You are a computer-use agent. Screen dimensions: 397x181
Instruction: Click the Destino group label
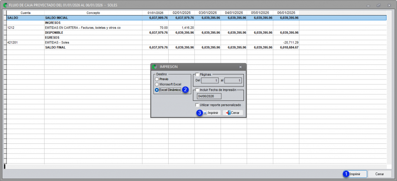(162, 74)
